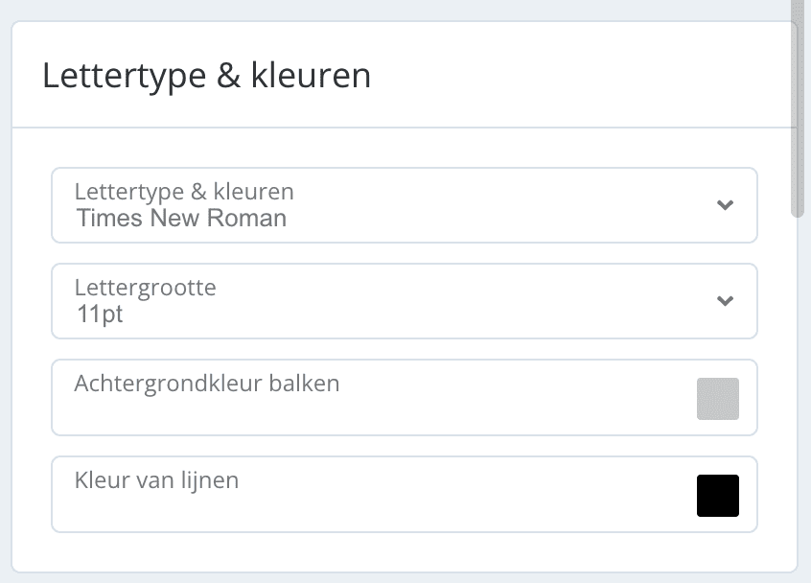Select the 11pt font size value
The image size is (811, 583).
coord(100,314)
